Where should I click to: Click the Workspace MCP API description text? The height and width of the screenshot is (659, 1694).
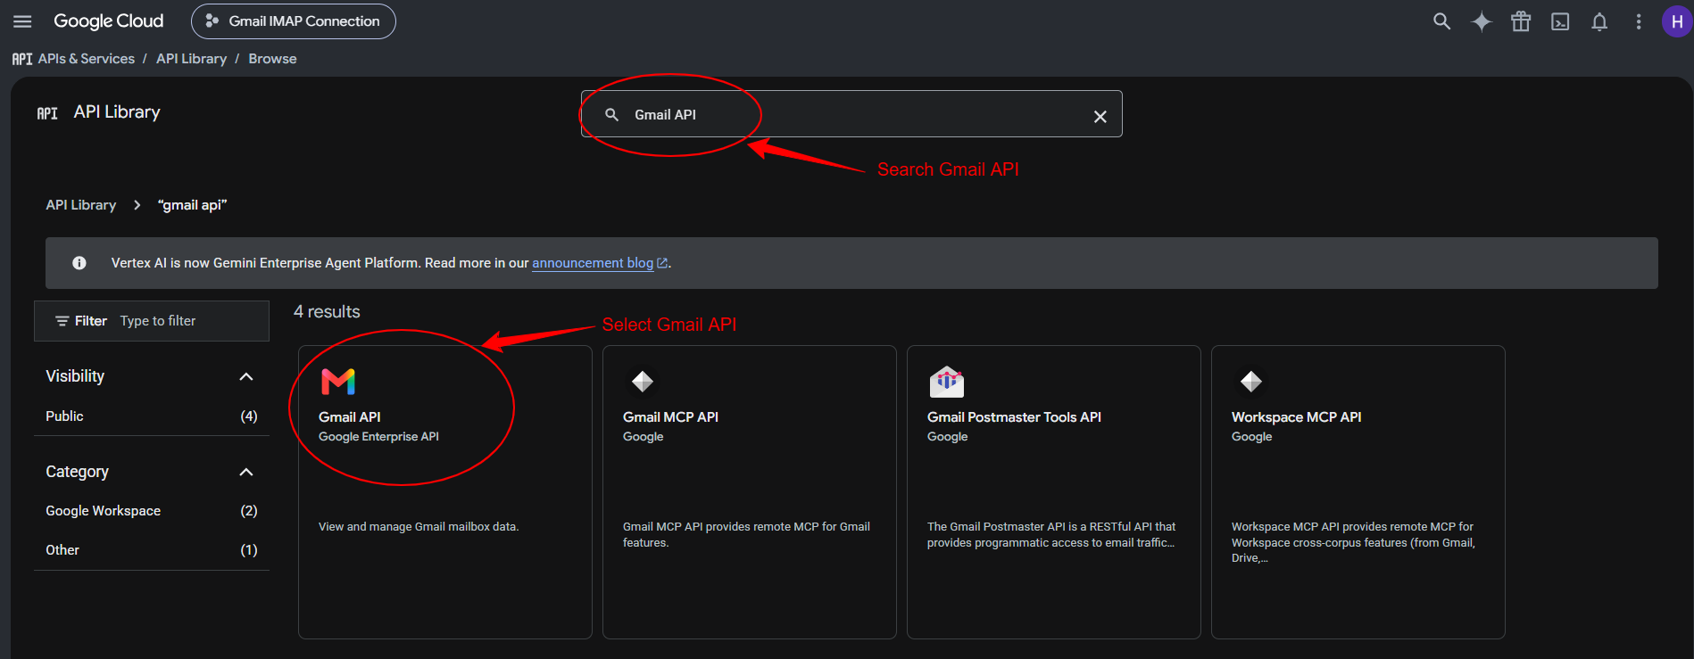[1353, 542]
